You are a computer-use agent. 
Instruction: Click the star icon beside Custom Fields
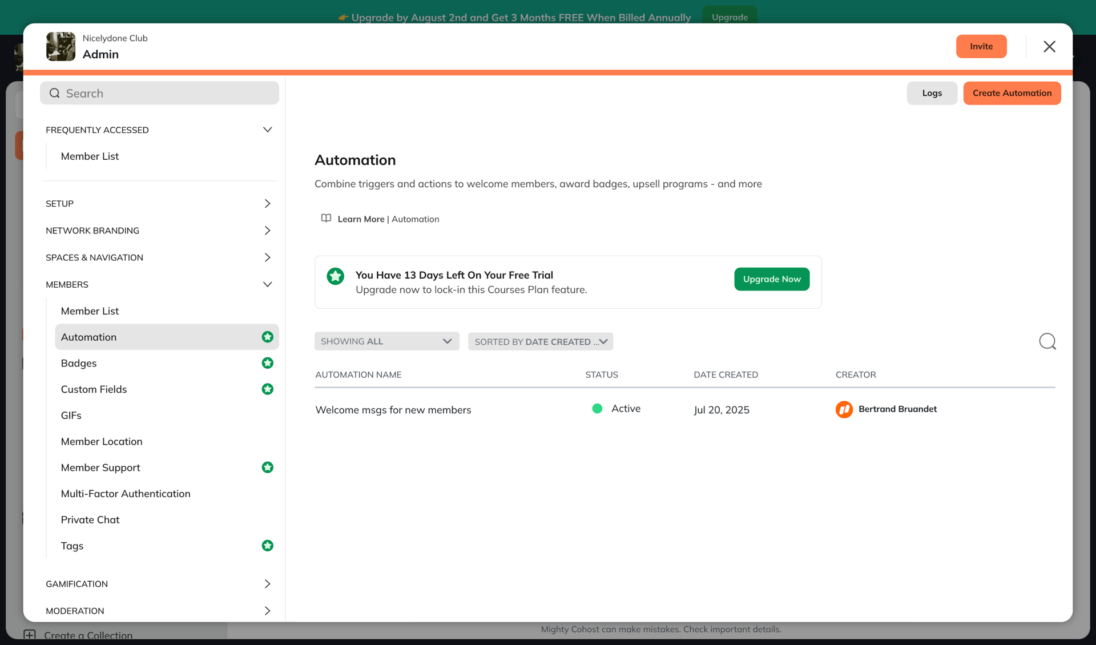268,389
